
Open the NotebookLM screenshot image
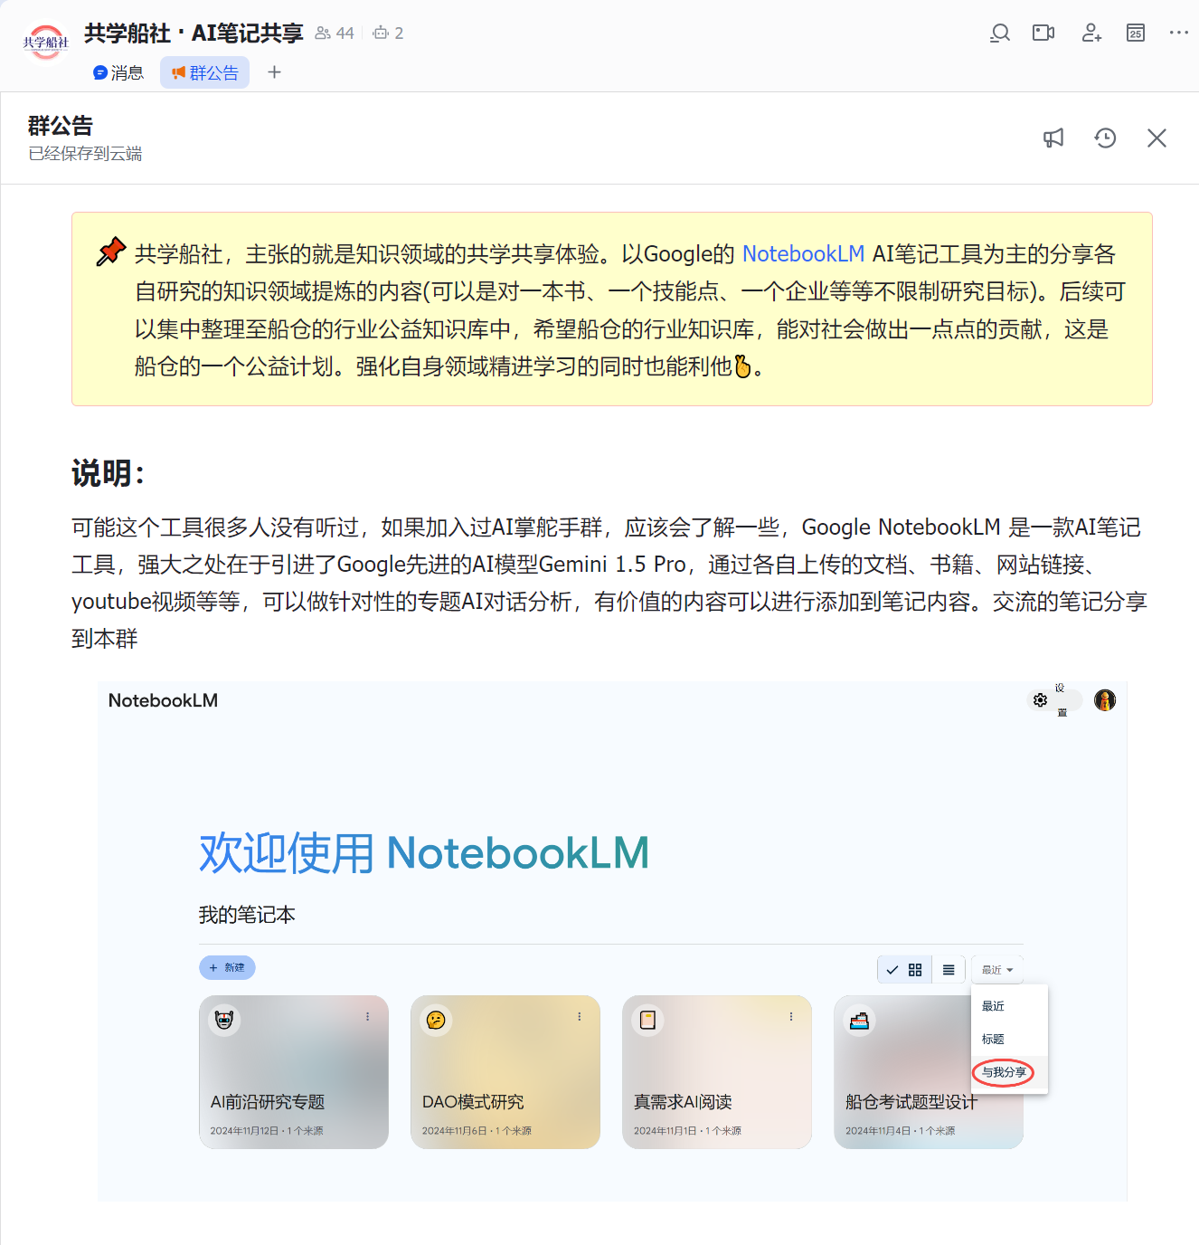pyautogui.click(x=612, y=941)
